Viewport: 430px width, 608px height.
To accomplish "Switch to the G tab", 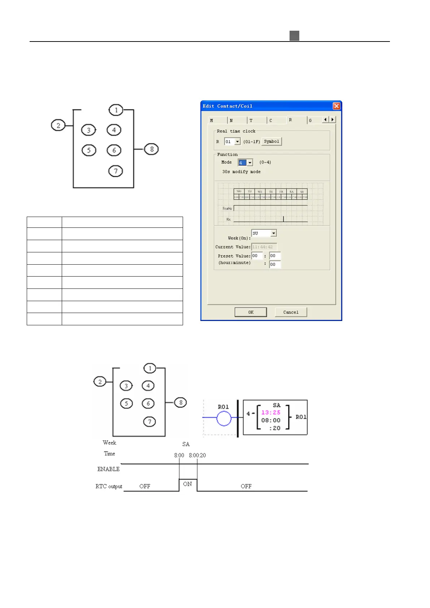I will click(314, 121).
